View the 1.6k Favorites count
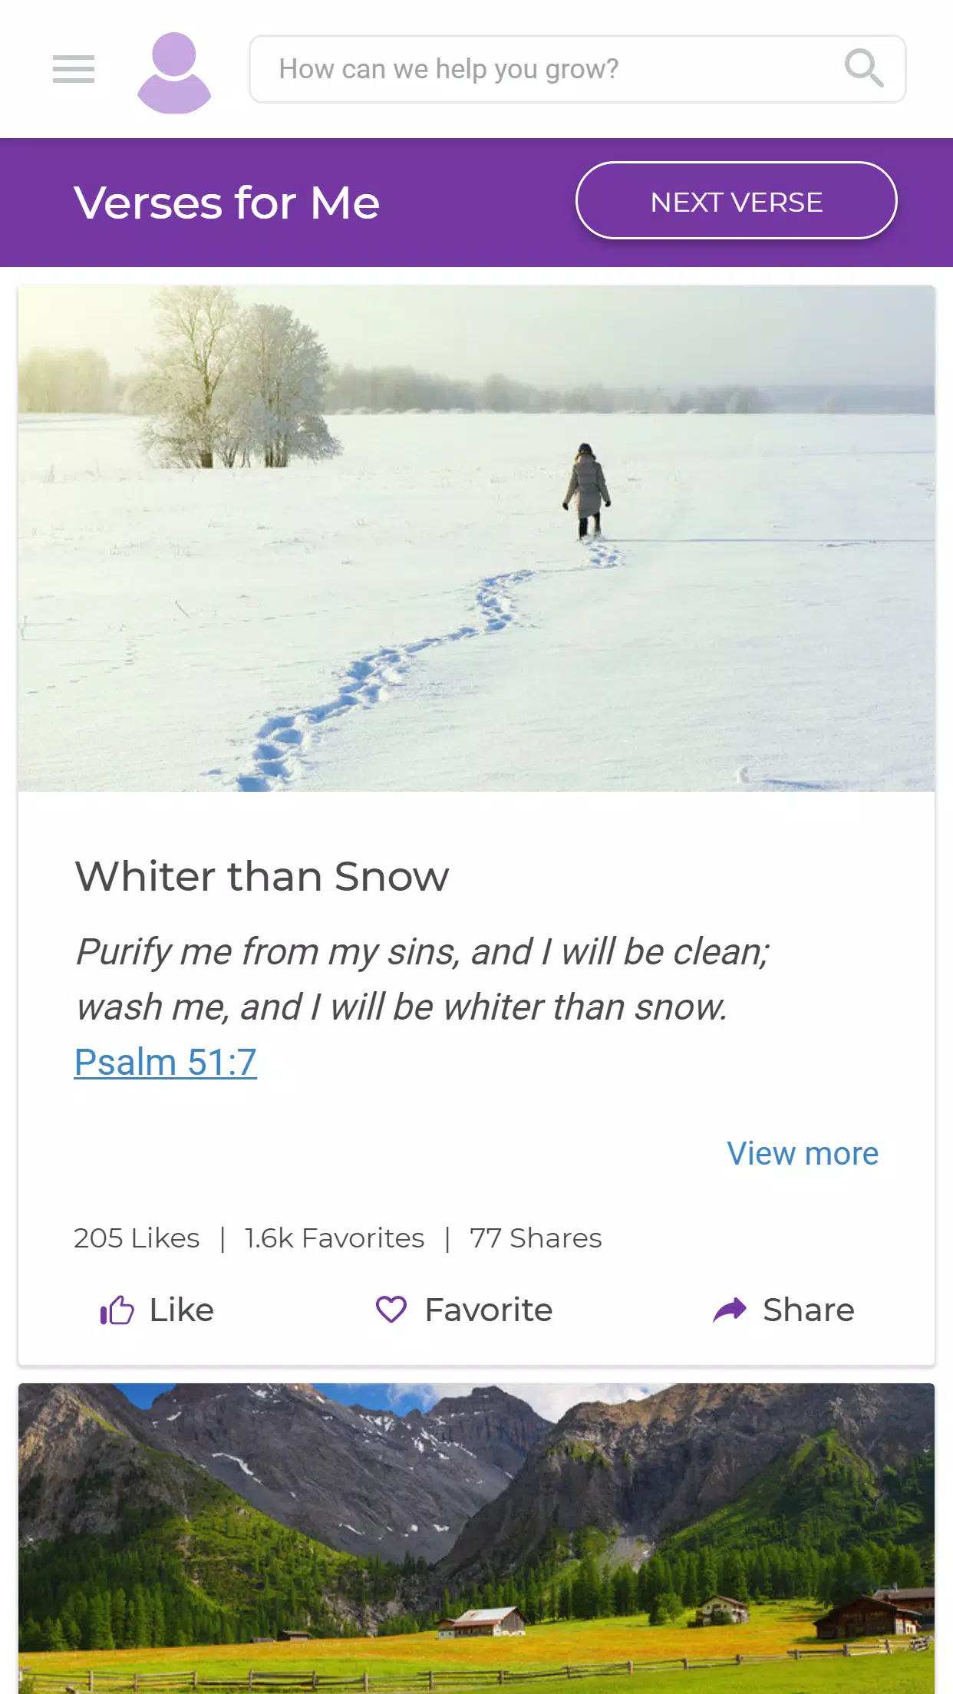The height and width of the screenshot is (1694, 953). coord(335,1238)
